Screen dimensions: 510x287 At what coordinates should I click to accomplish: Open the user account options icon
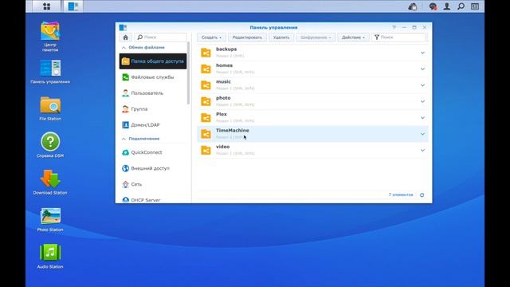point(446,6)
